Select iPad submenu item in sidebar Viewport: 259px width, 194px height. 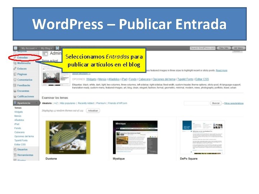pyautogui.click(x=17, y=124)
